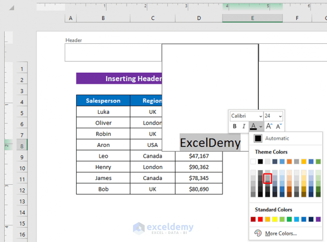Click the Font Color 'A' button

pyautogui.click(x=253, y=126)
